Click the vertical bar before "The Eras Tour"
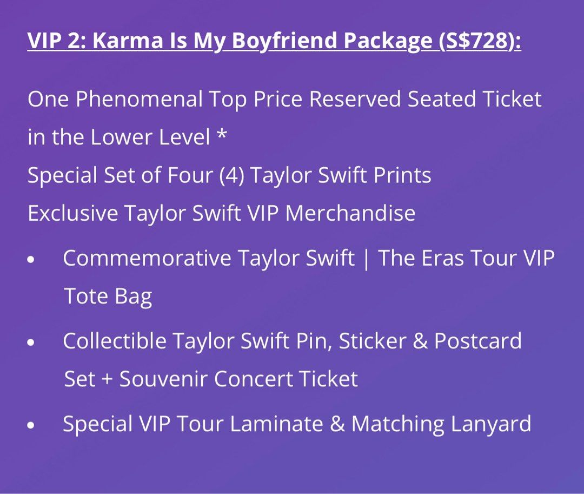 [366, 259]
